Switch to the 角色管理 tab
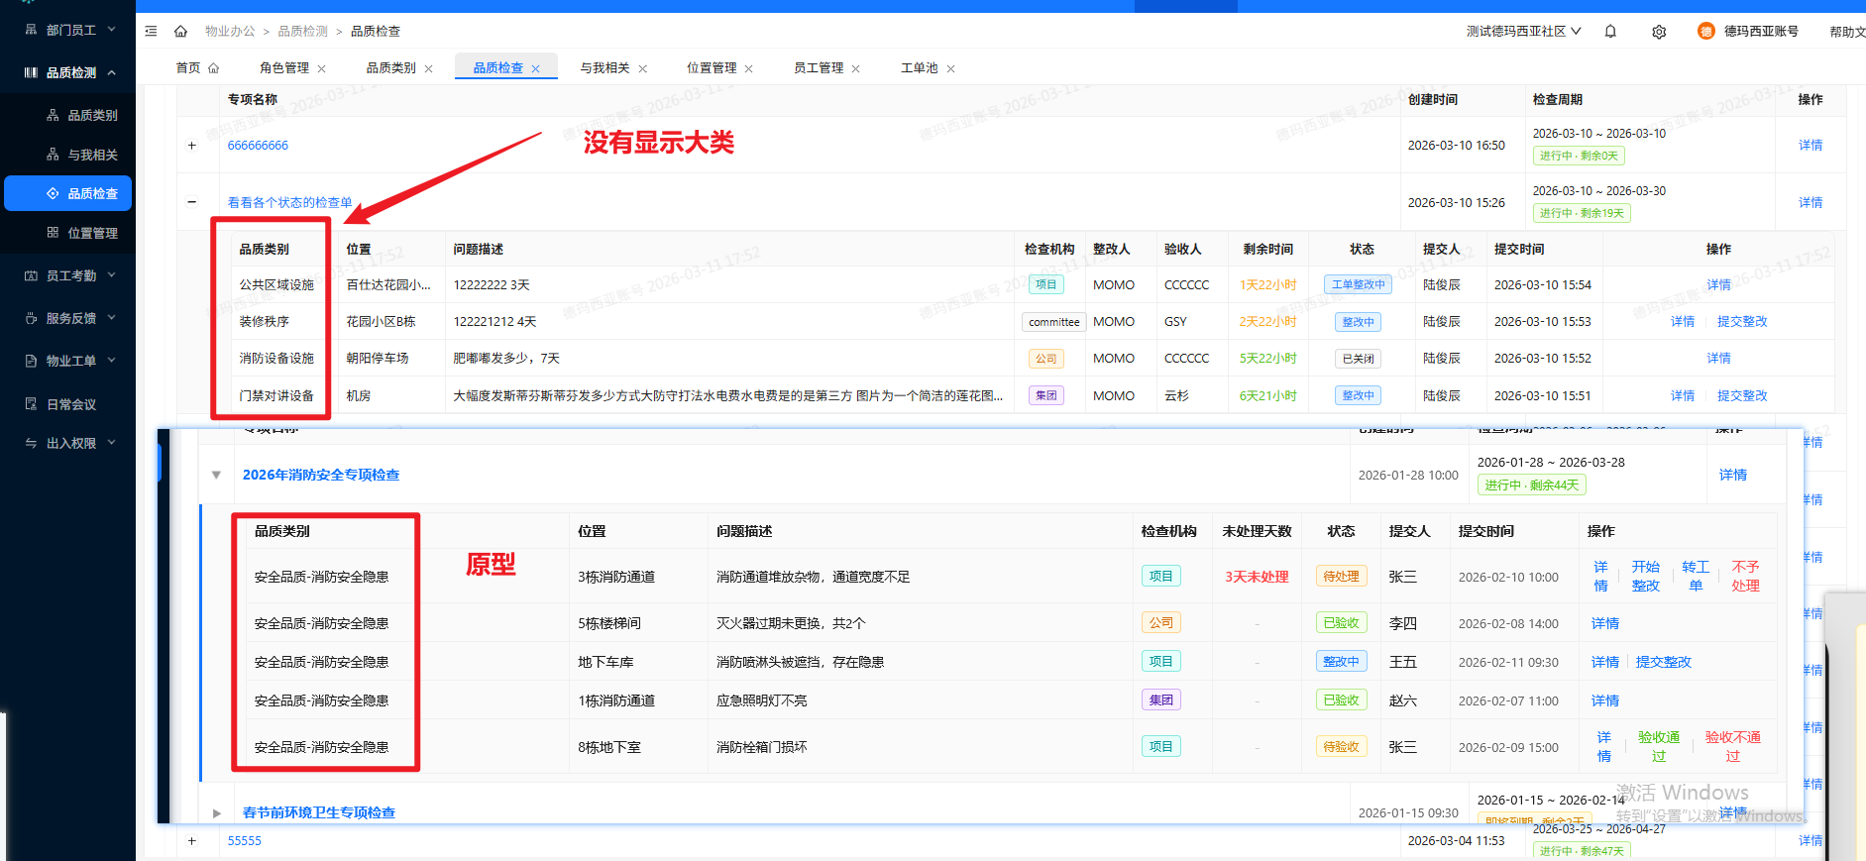 tap(284, 68)
